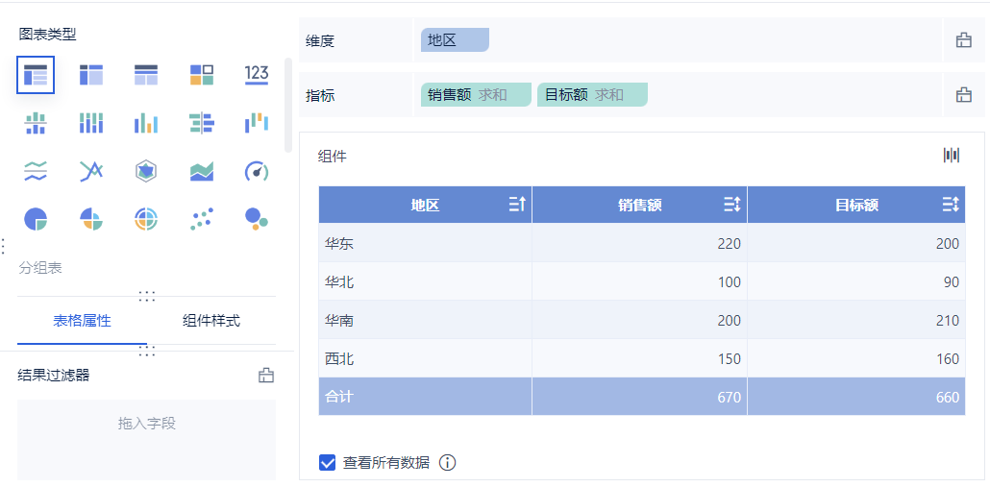Screen dimensions: 990x487
Task: Choose the area chart type
Action: pyautogui.click(x=202, y=172)
